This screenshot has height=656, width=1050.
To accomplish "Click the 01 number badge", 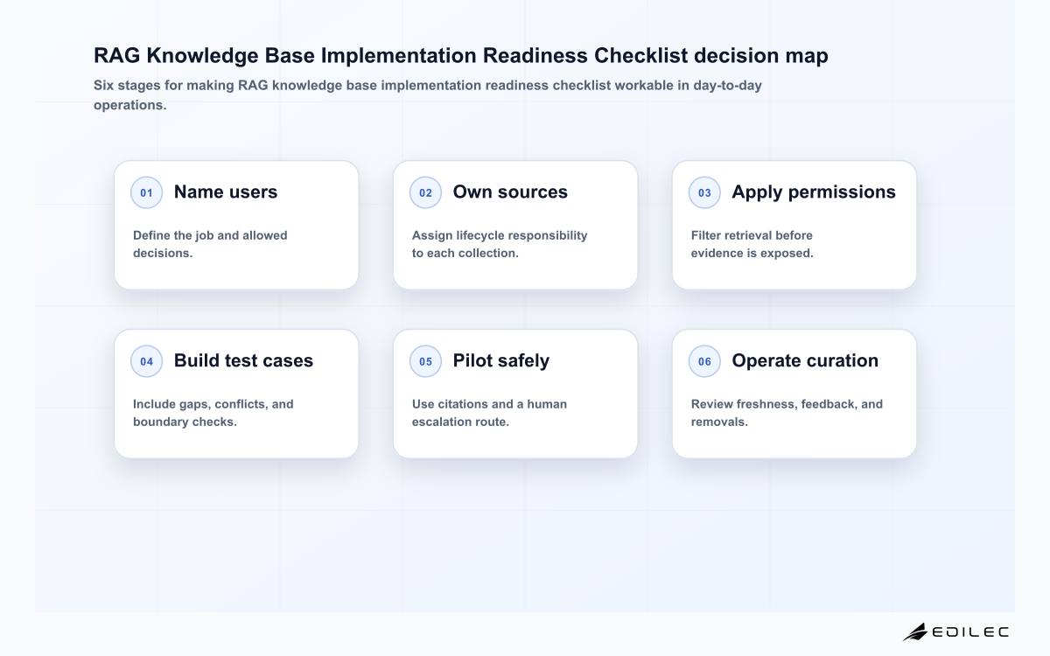I will [146, 192].
